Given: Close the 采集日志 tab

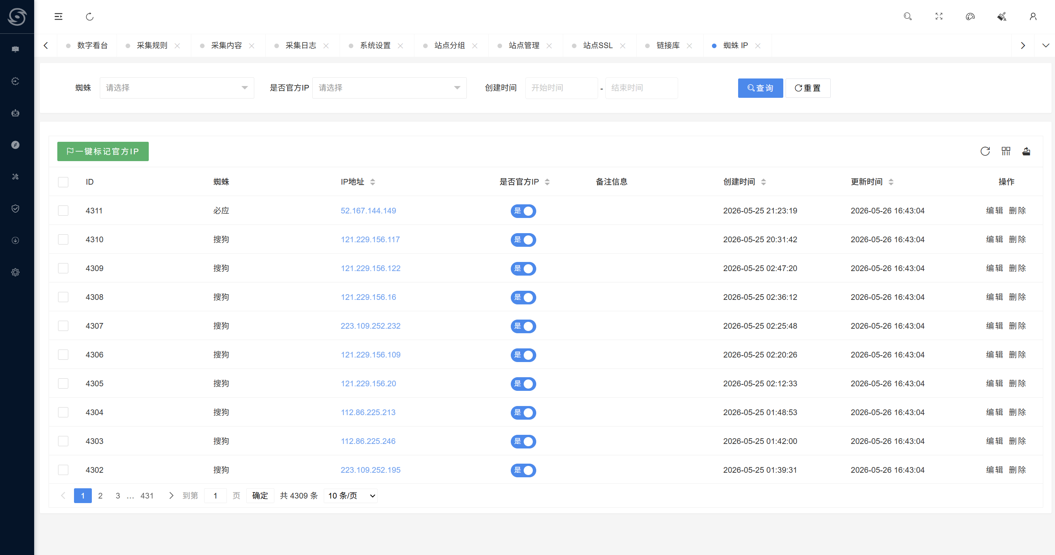Looking at the screenshot, I should (x=326, y=46).
